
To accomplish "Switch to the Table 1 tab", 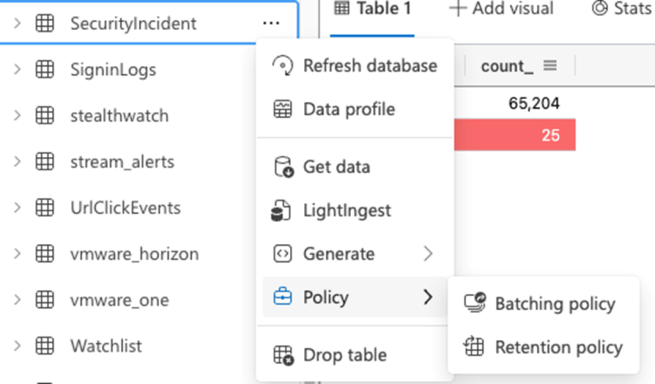I will (x=373, y=9).
